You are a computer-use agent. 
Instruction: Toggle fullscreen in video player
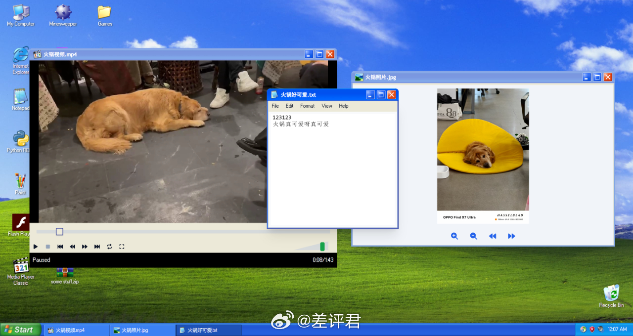tap(122, 247)
